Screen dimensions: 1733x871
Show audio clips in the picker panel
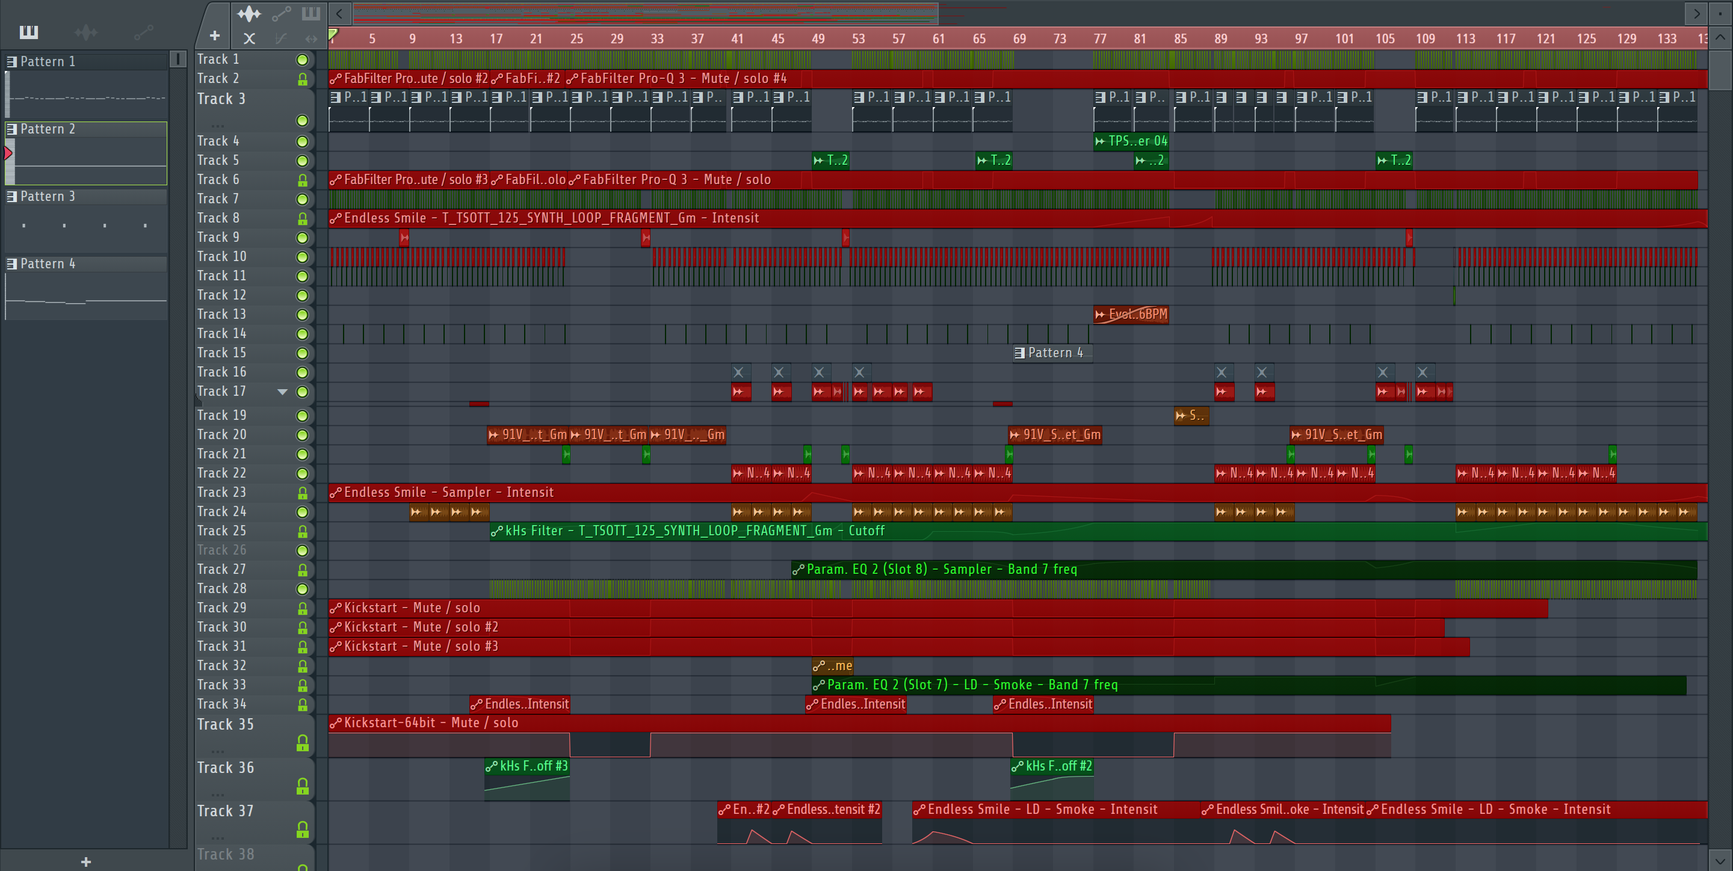point(85,32)
